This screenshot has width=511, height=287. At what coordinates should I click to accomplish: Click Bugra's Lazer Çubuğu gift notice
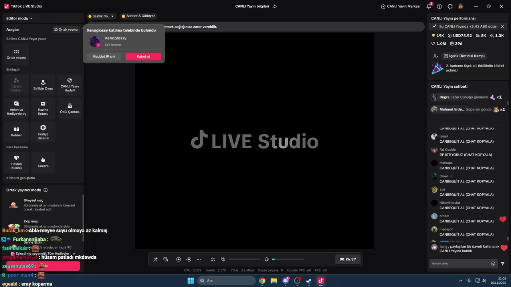point(467,97)
